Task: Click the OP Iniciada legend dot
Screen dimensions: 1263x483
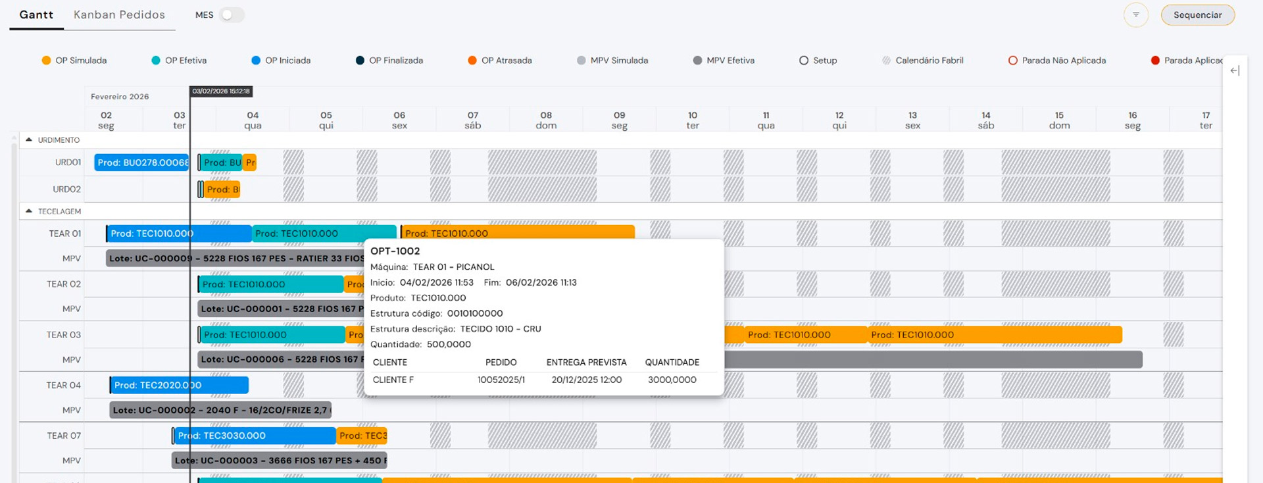Action: click(x=256, y=61)
